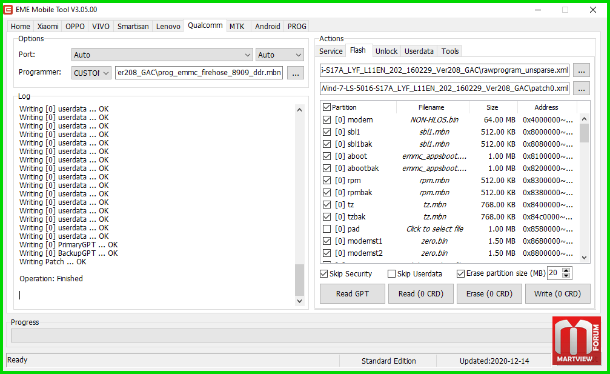Click 'Click to select file' for pad
Screen dimensions: 610x374
(x=434, y=229)
